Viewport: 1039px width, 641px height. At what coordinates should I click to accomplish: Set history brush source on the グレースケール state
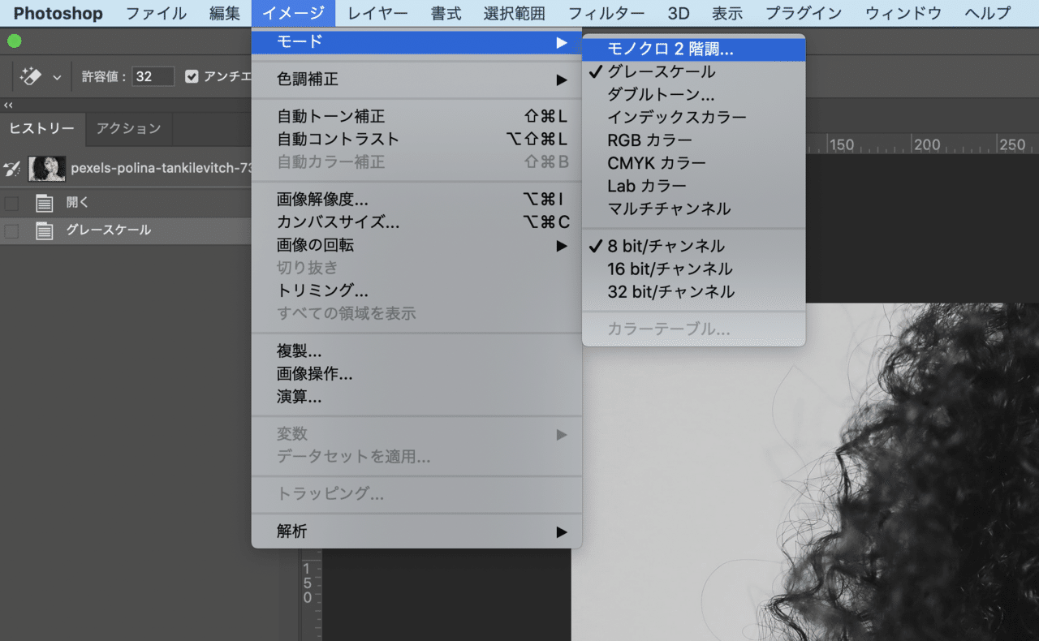tap(11, 230)
